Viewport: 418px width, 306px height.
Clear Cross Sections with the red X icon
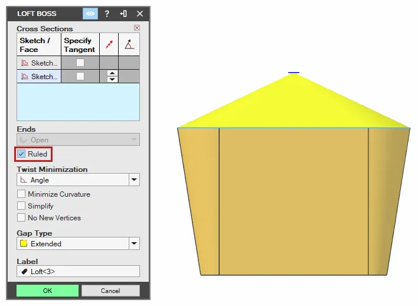coord(137,28)
